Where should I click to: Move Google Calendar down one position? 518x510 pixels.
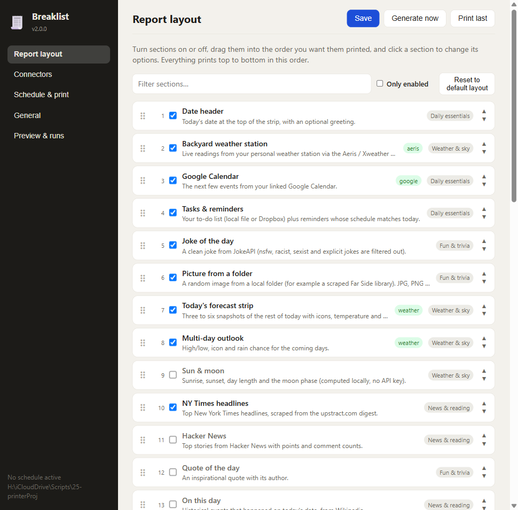point(484,184)
